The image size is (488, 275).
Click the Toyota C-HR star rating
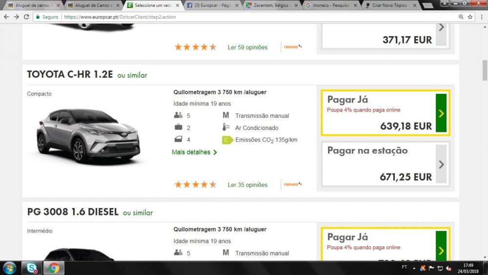[x=196, y=185]
